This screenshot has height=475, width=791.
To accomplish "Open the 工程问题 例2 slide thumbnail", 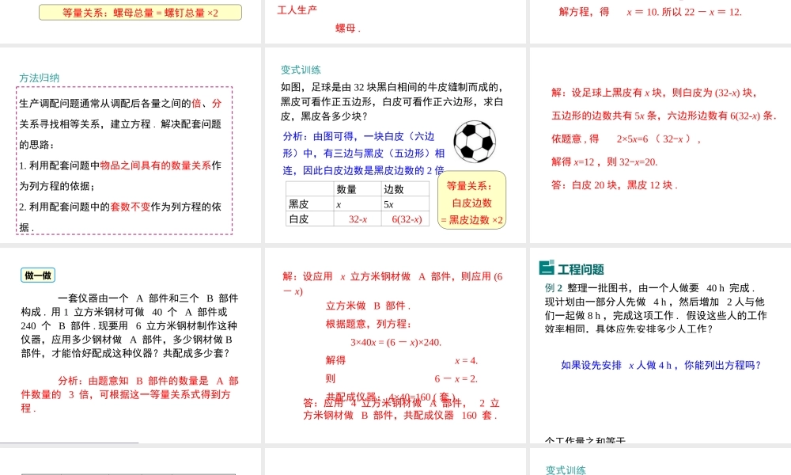I will click(660, 345).
